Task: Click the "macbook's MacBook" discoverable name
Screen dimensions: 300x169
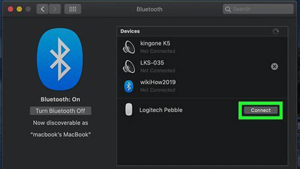Action: pyautogui.click(x=61, y=135)
